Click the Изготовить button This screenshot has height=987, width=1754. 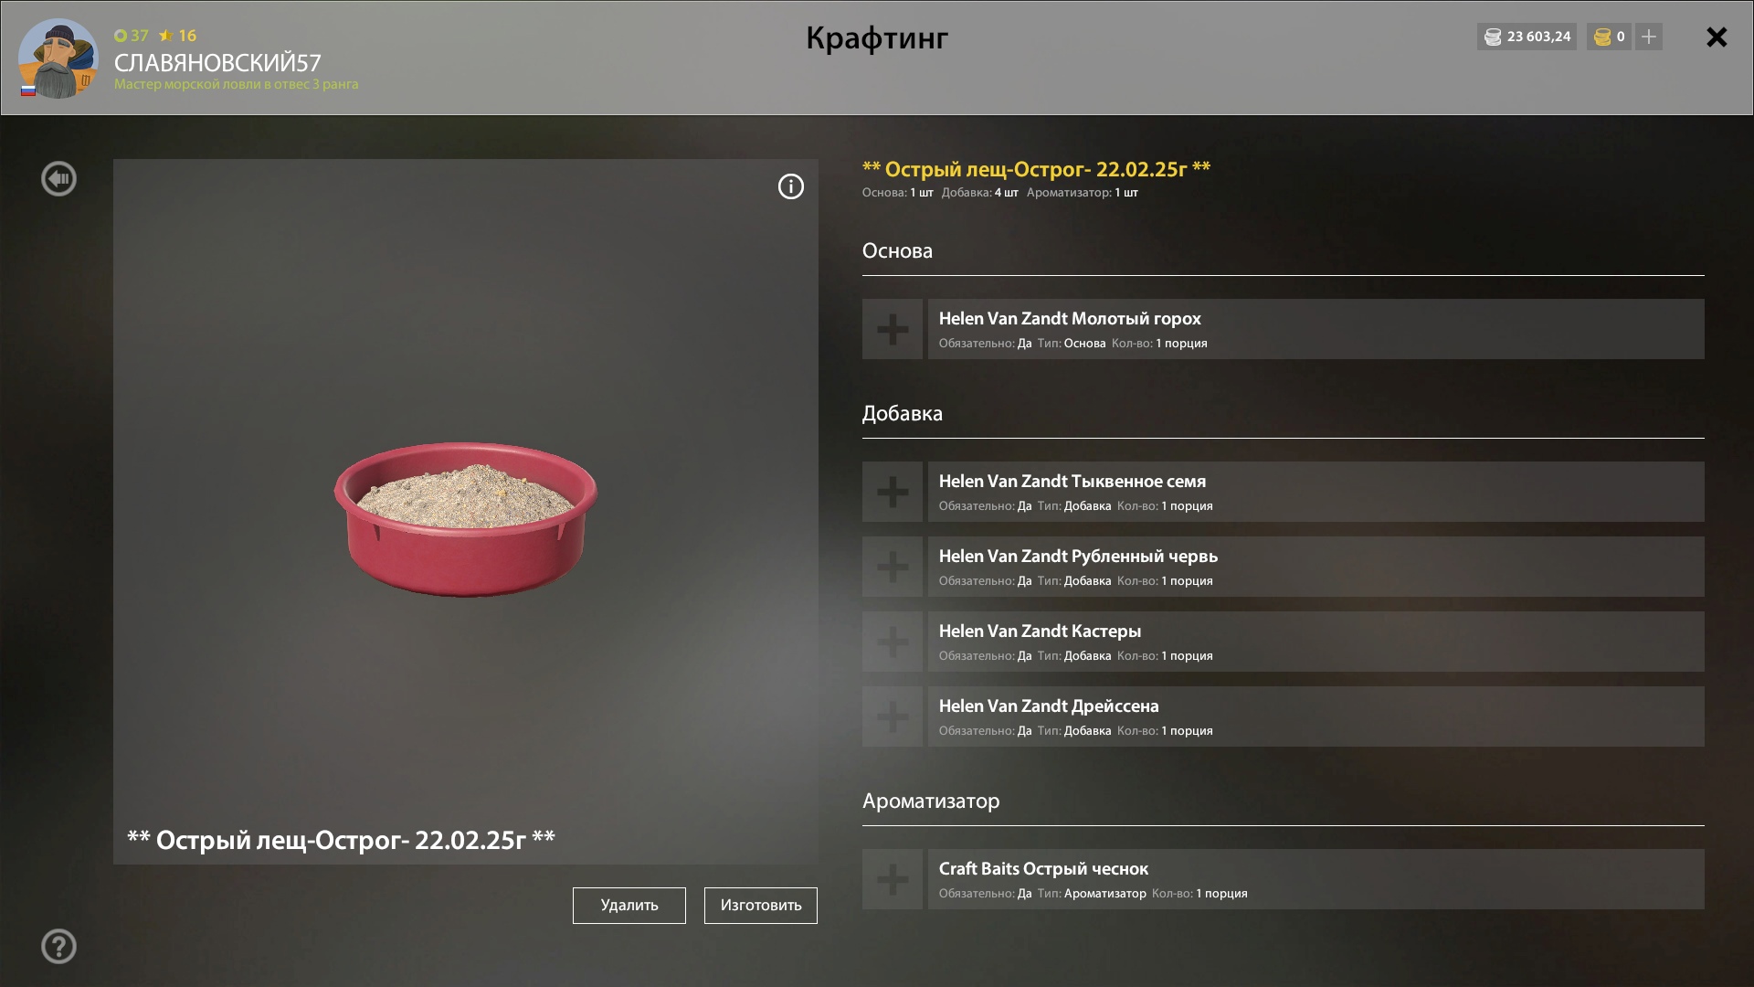coord(761,906)
